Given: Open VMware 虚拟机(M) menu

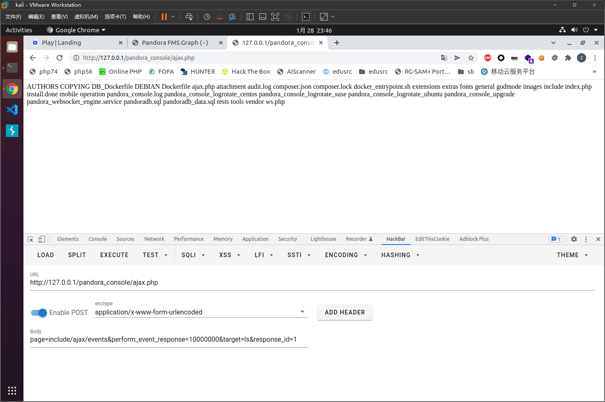Looking at the screenshot, I should click(86, 17).
